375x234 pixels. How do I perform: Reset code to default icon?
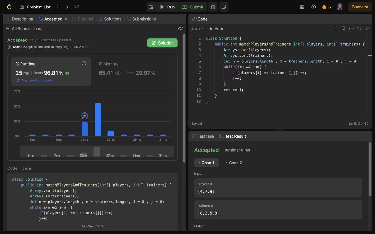tap(359, 28)
